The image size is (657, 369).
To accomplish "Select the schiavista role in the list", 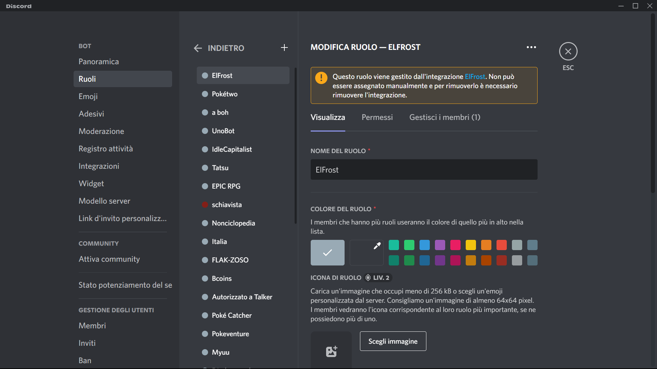I will 227,205.
